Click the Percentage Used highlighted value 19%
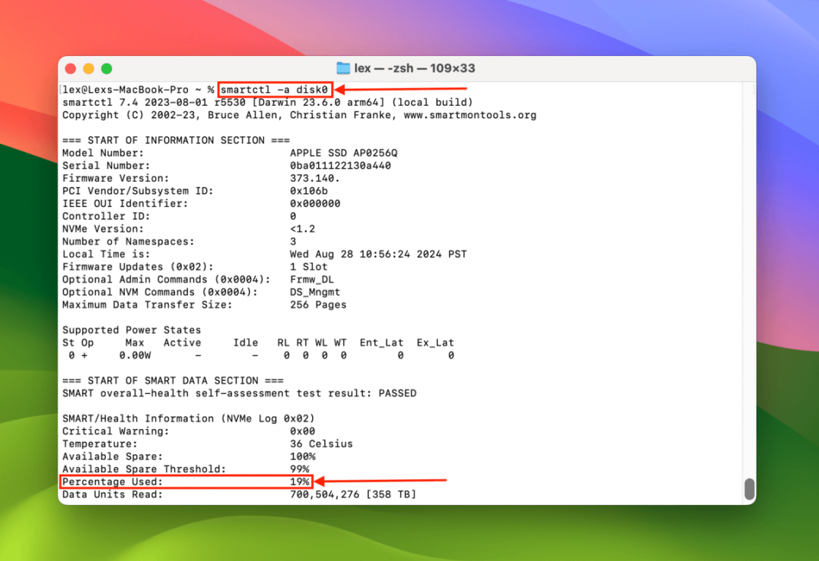The image size is (819, 561). 301,481
